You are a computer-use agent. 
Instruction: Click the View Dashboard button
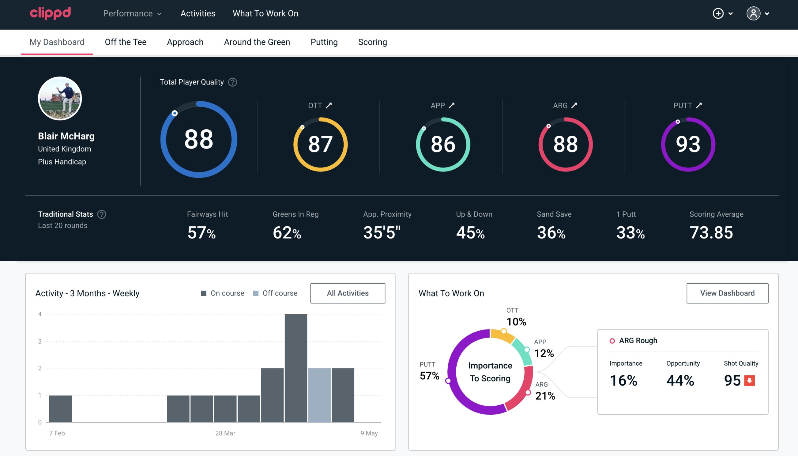point(728,293)
